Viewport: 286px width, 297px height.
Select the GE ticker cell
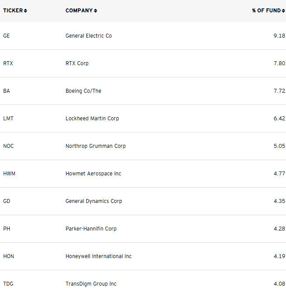[7, 36]
